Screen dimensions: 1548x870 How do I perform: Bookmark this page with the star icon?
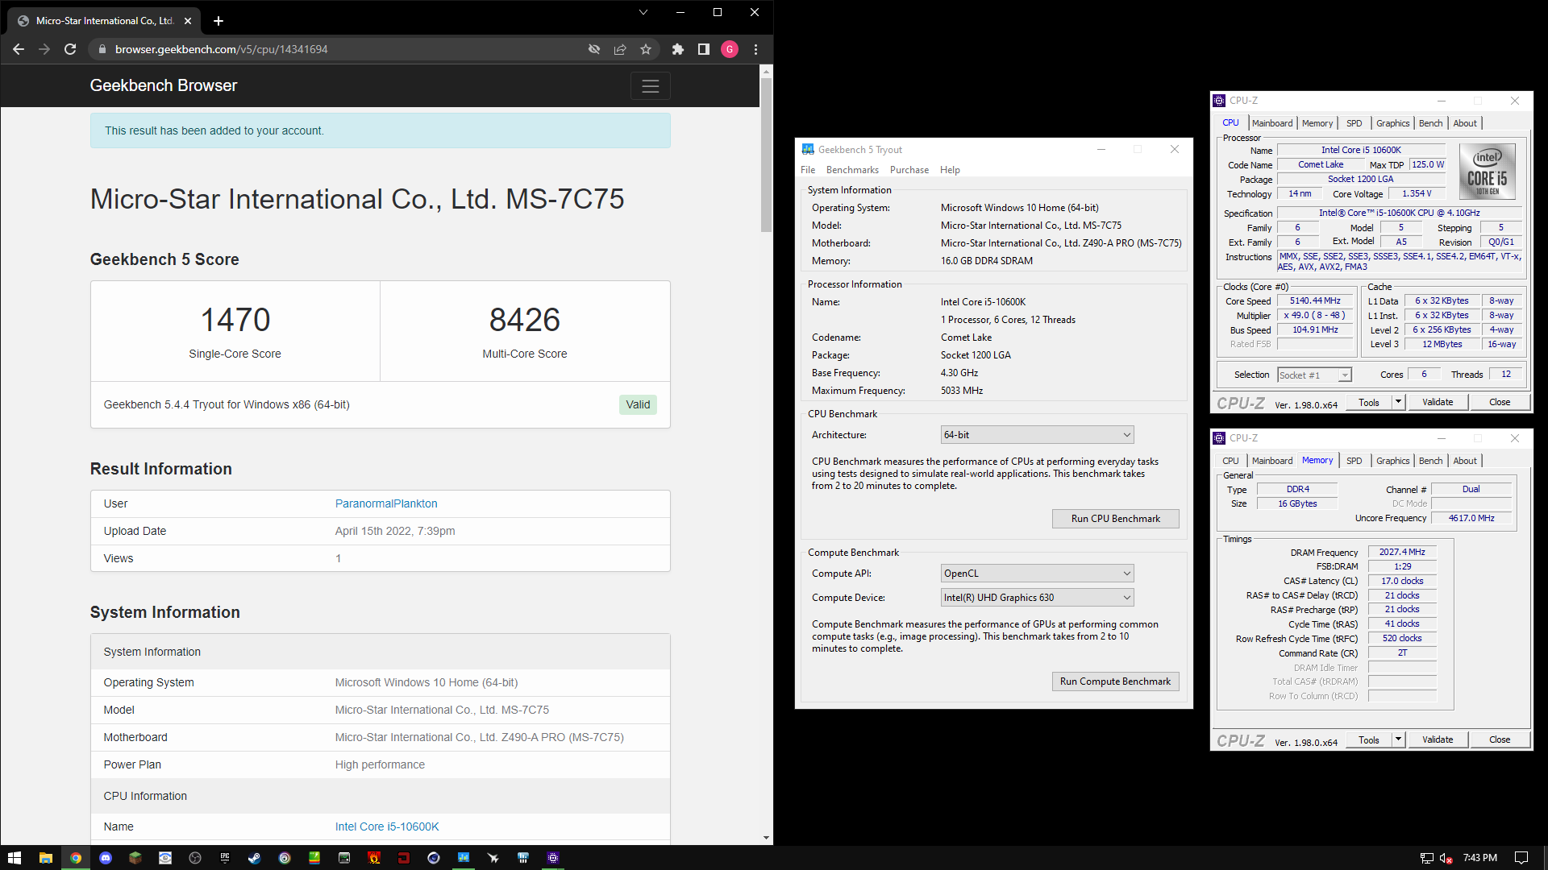pos(646,49)
